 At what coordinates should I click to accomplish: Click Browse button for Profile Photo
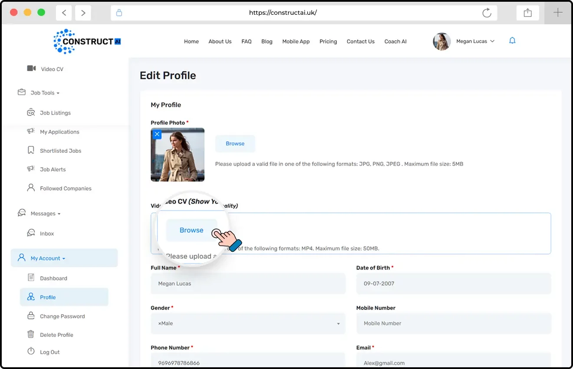(235, 144)
